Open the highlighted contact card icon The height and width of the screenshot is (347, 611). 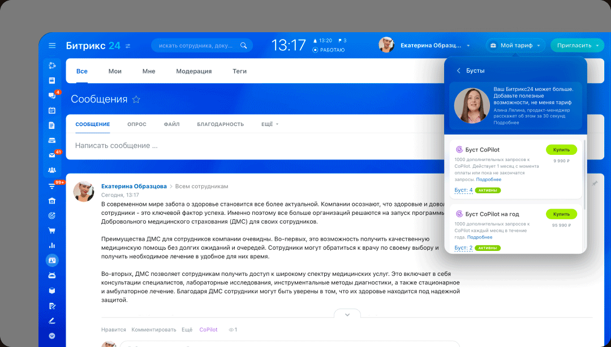pos(52,260)
